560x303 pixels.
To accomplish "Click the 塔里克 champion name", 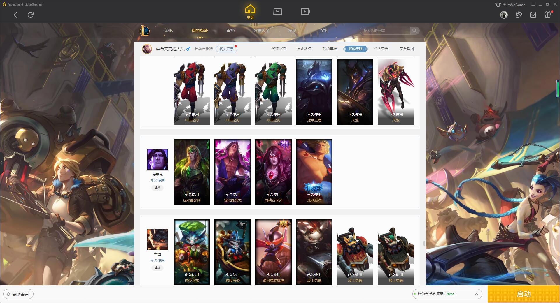I will pos(157,175).
